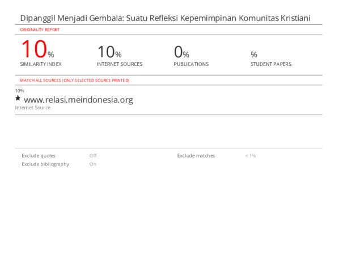Toggle the Exclude quotes 'Off' value
The height and width of the screenshot is (272, 352).
coord(93,155)
